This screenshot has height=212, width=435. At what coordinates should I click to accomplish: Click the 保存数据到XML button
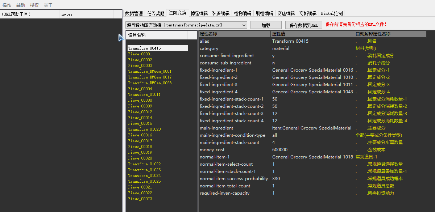(x=304, y=25)
